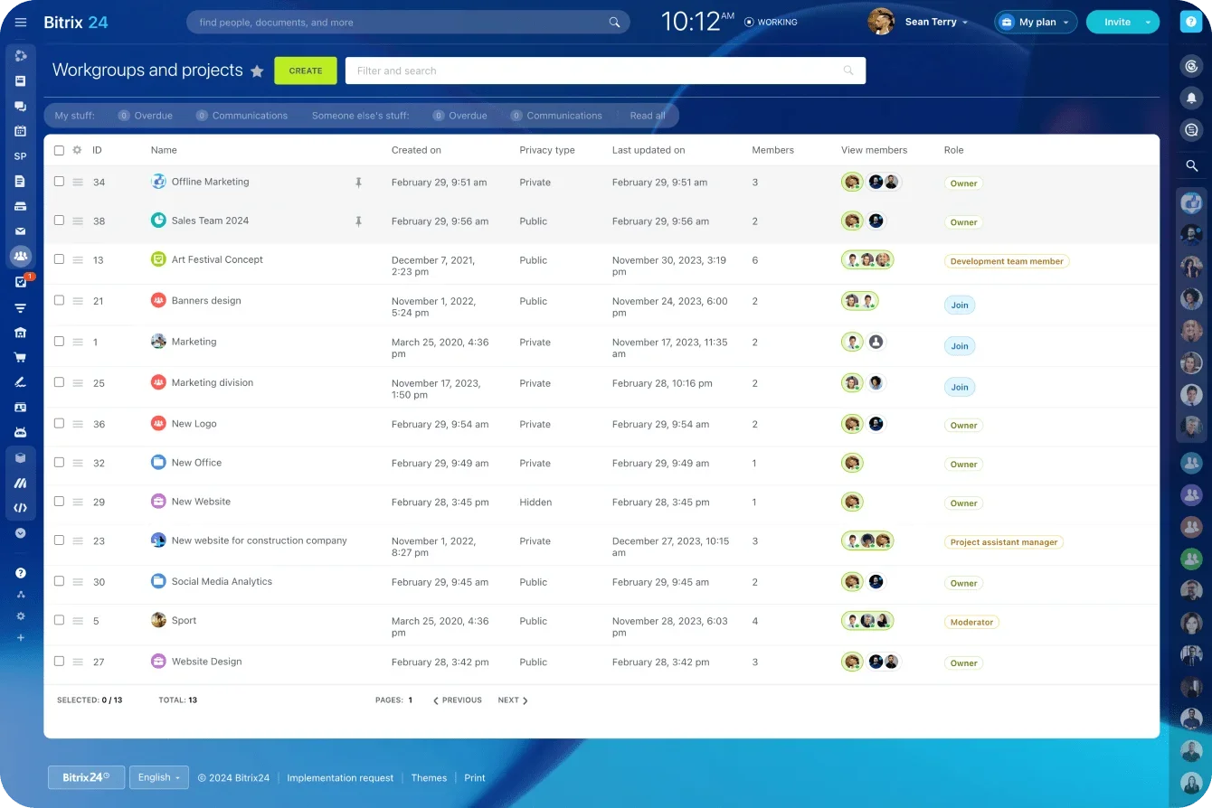Toggle the left hamburger menu
The image size is (1212, 808).
[x=21, y=22]
